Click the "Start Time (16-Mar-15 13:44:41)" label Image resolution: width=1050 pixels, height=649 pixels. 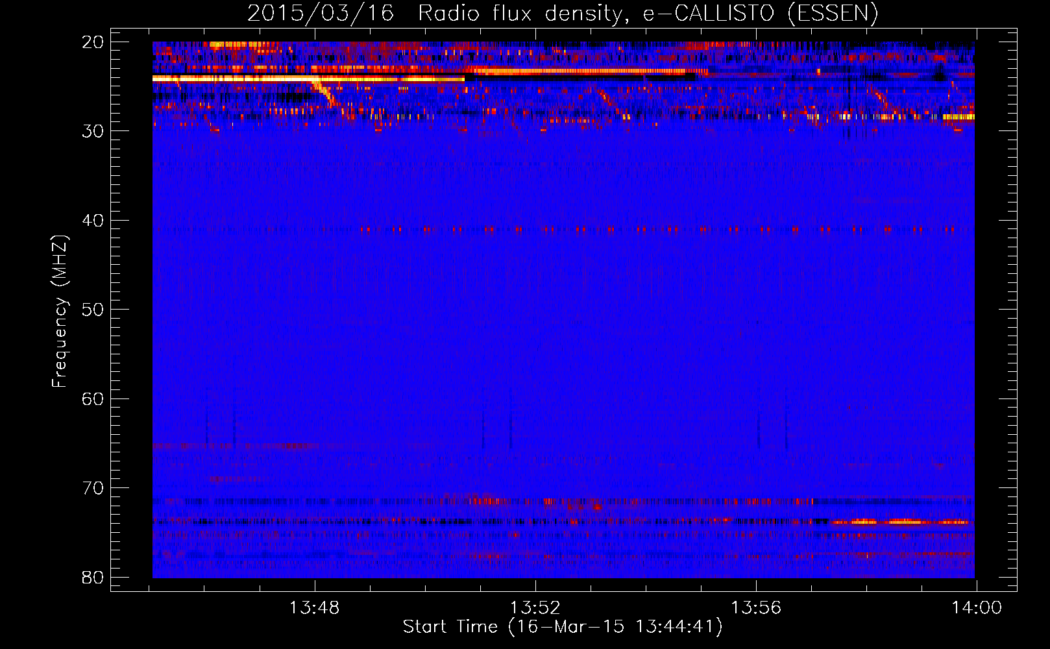point(563,627)
